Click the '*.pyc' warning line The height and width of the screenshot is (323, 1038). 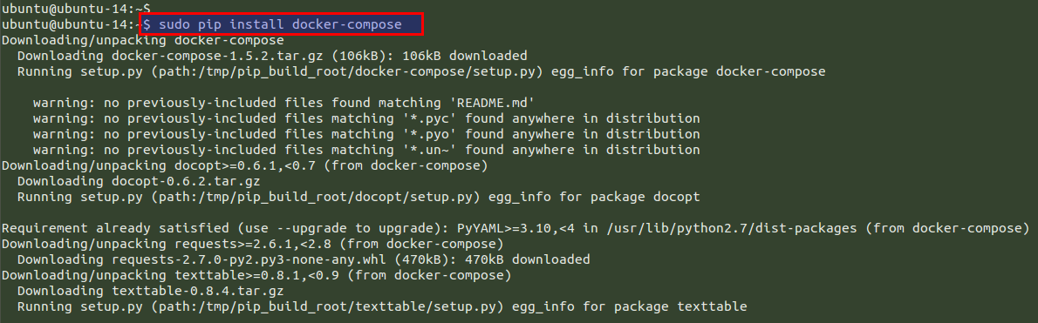[366, 119]
